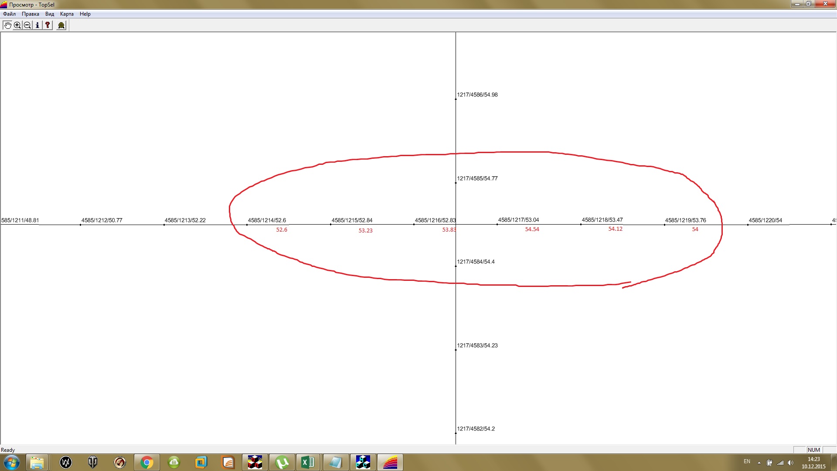This screenshot has width=837, height=471.
Task: Activate the Zoom In magnifier tool
Action: tap(17, 25)
